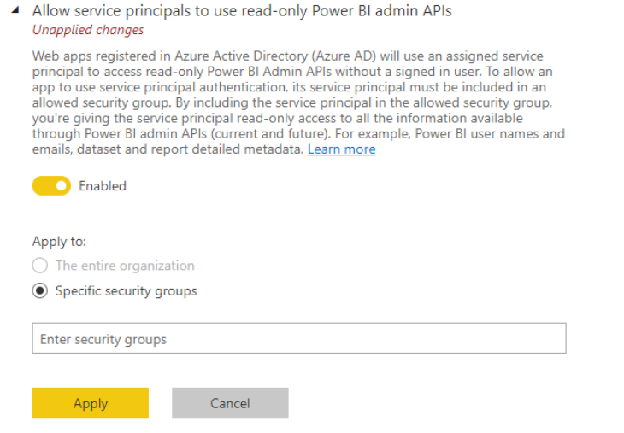
Task: Select 'The entire organization' radio button
Action: click(x=40, y=266)
